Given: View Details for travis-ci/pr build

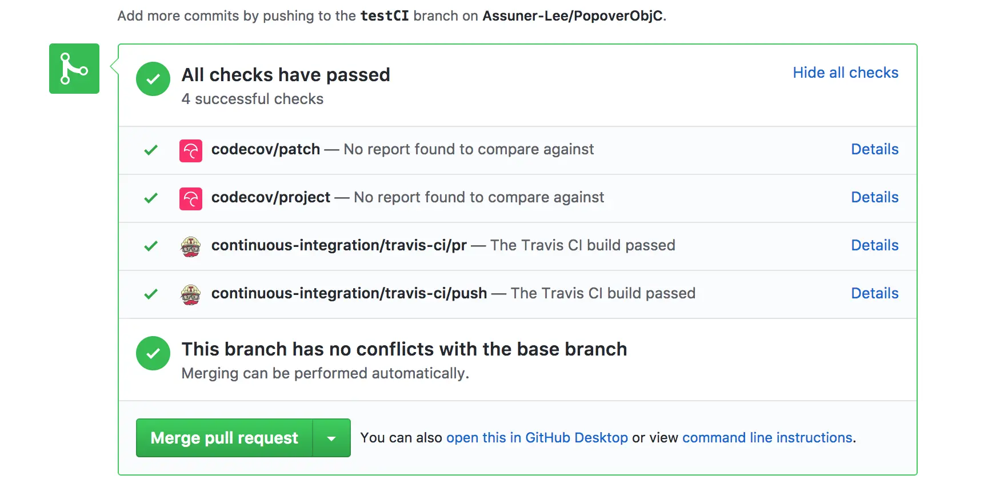Looking at the screenshot, I should pyautogui.click(x=874, y=245).
